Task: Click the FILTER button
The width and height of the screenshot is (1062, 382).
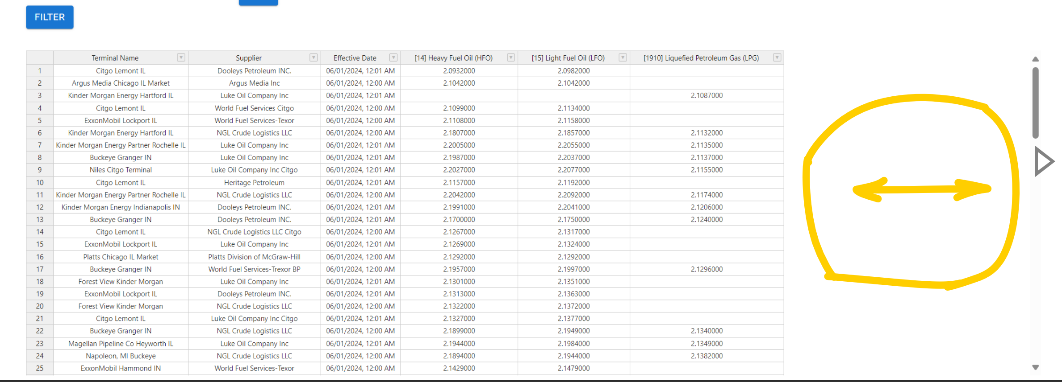Action: click(x=50, y=17)
